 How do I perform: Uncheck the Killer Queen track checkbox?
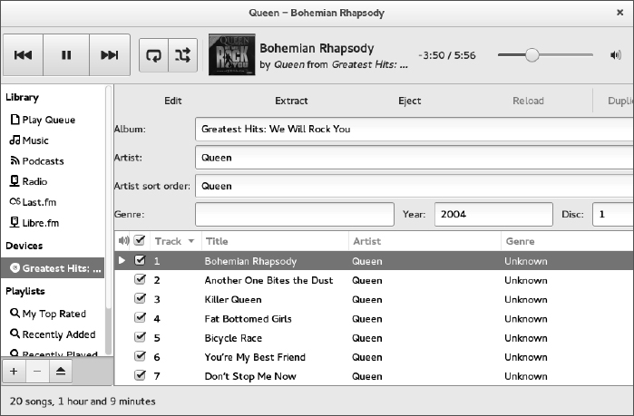(x=140, y=299)
